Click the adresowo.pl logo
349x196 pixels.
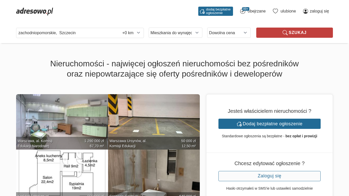[x=34, y=11]
